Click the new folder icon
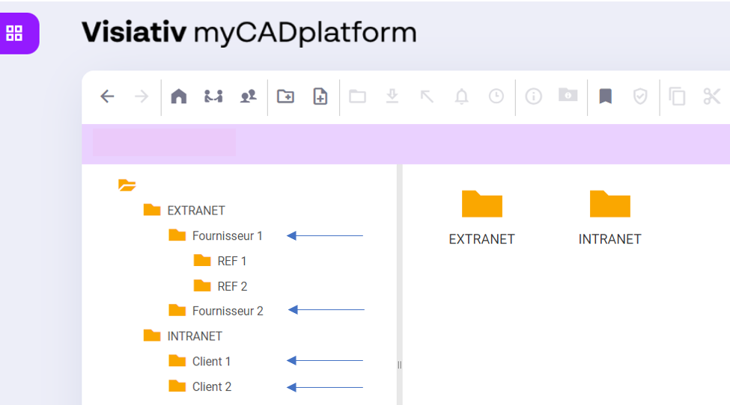 (x=285, y=96)
